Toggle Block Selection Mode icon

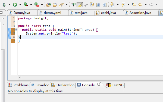tap(98, 5)
